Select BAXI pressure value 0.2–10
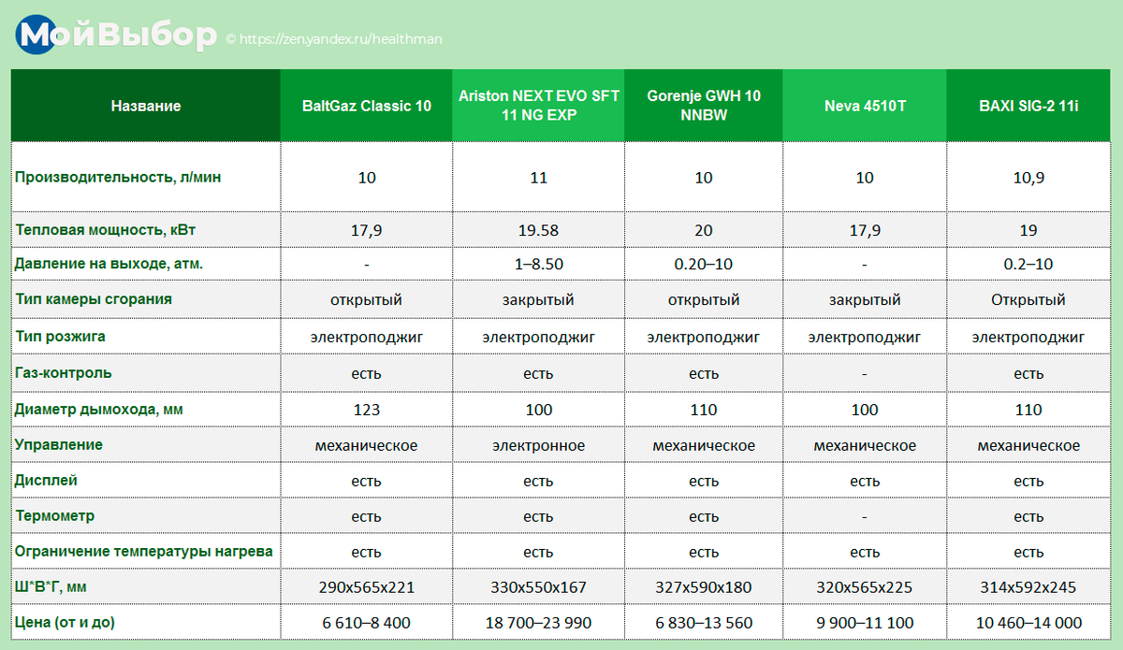 pos(1028,265)
